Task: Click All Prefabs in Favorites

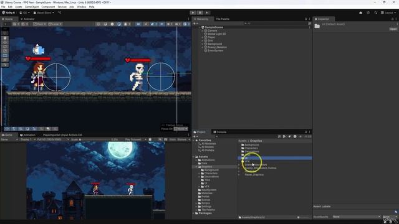Action: pos(208,150)
